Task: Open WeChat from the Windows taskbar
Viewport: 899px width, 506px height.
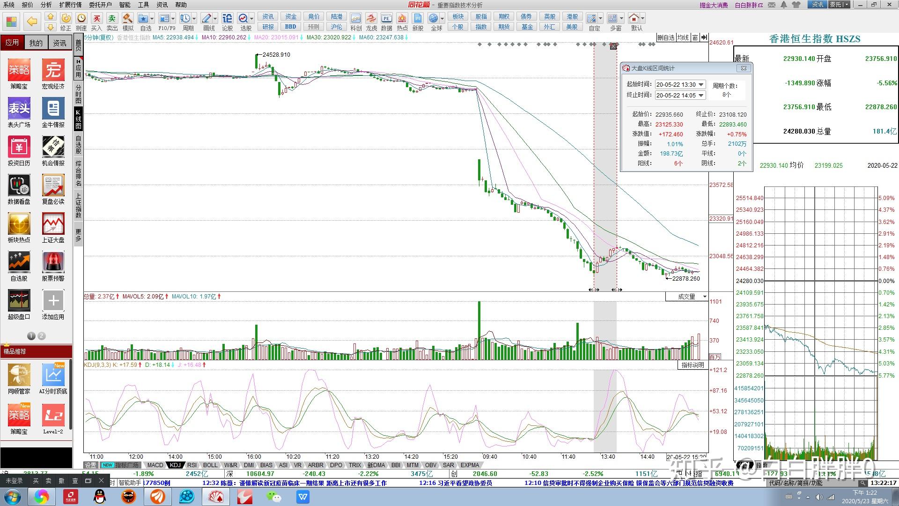Action: (273, 497)
